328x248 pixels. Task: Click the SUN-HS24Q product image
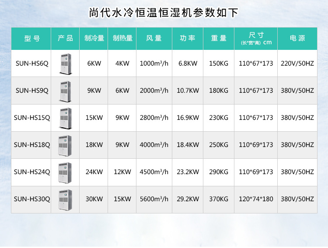tap(65, 173)
